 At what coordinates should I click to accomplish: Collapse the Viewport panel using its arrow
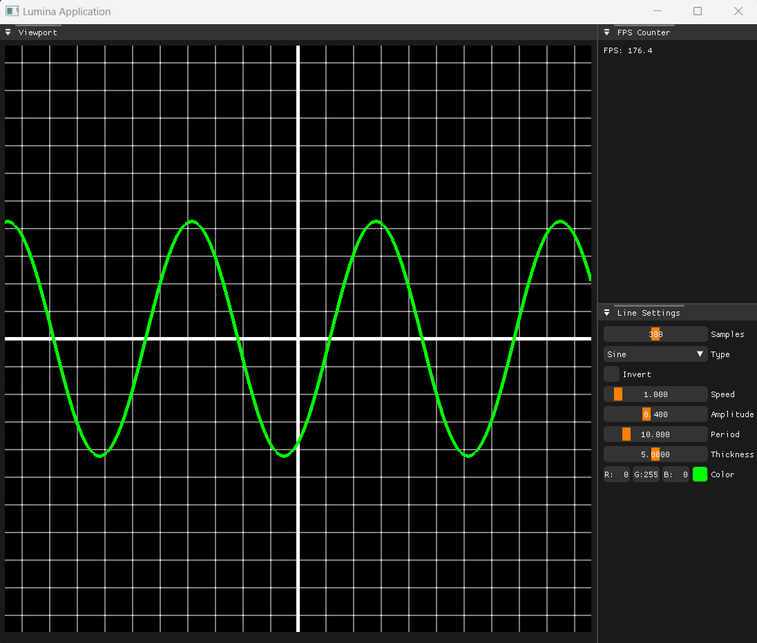click(8, 31)
